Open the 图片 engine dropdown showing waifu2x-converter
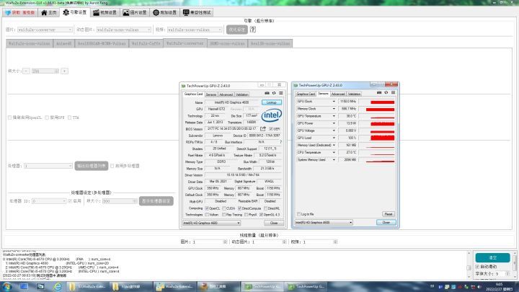Viewport: 519px width, 292px height. point(45,30)
